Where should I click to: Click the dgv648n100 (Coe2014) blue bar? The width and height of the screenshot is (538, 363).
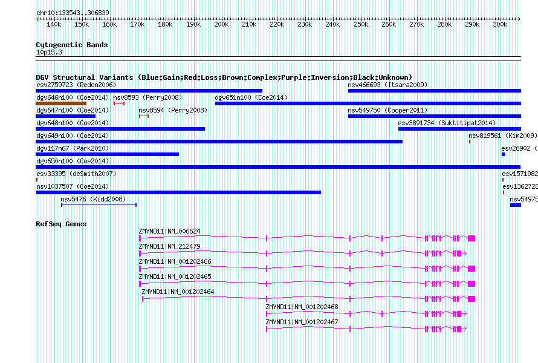click(120, 129)
